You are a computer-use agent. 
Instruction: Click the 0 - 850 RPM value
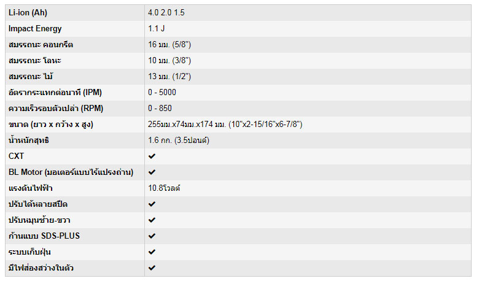(160, 109)
